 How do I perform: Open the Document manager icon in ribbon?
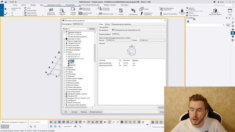pos(51,10)
